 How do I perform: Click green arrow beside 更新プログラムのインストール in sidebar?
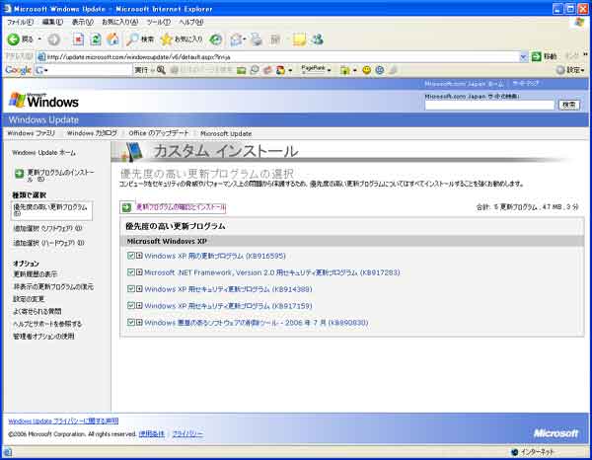[20, 174]
